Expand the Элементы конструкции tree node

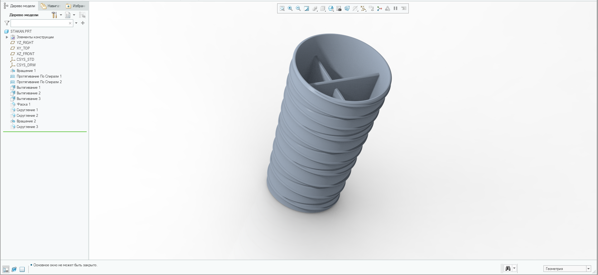[x=7, y=37]
